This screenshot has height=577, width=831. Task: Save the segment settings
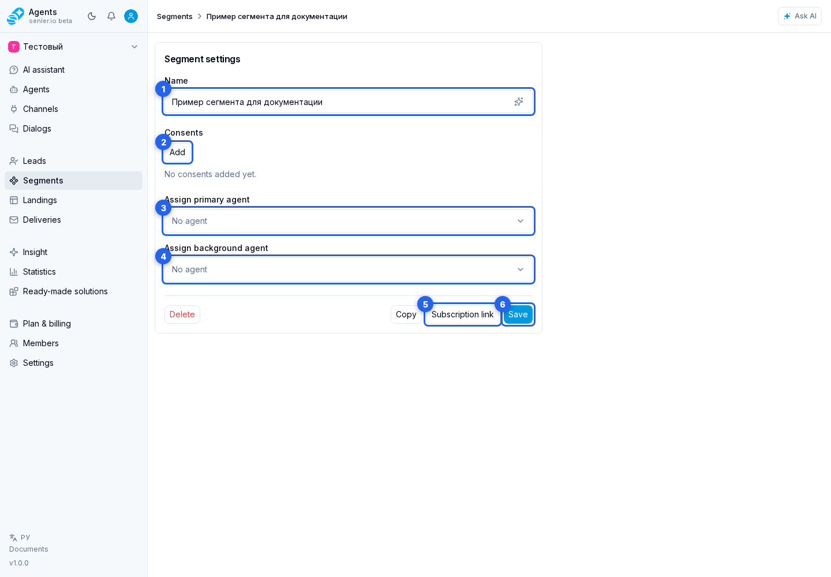coord(518,314)
